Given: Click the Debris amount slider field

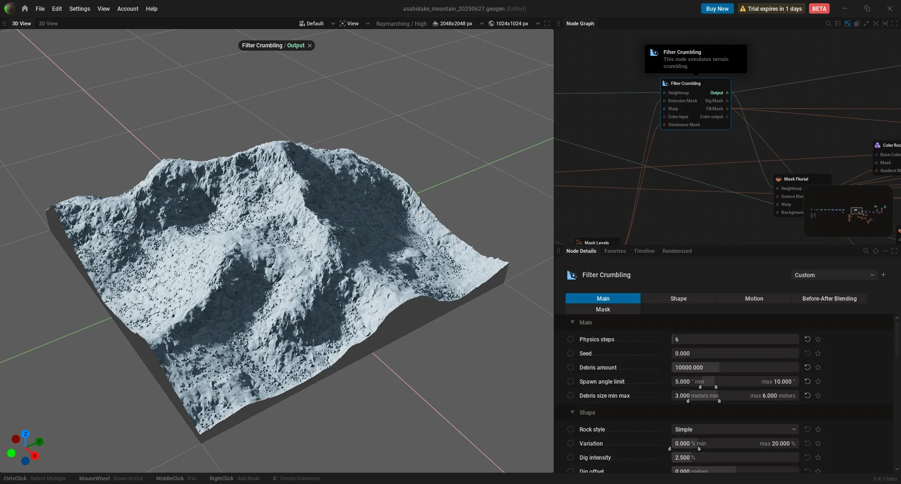Looking at the screenshot, I should click(x=735, y=367).
